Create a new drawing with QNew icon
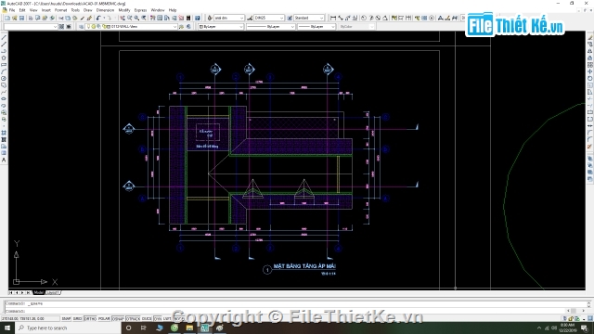Image resolution: width=594 pixels, height=334 pixels. [x=7, y=18]
